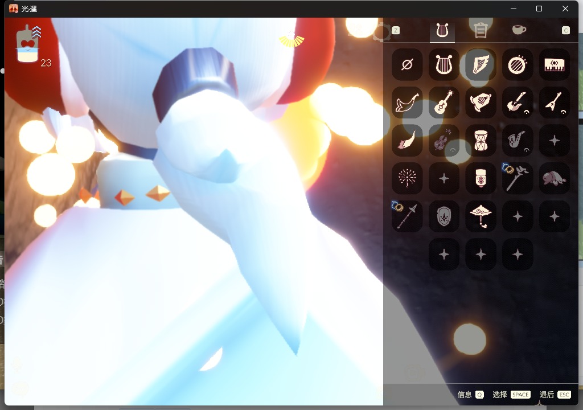
Task: Choose the shield emblem item
Action: (x=444, y=216)
